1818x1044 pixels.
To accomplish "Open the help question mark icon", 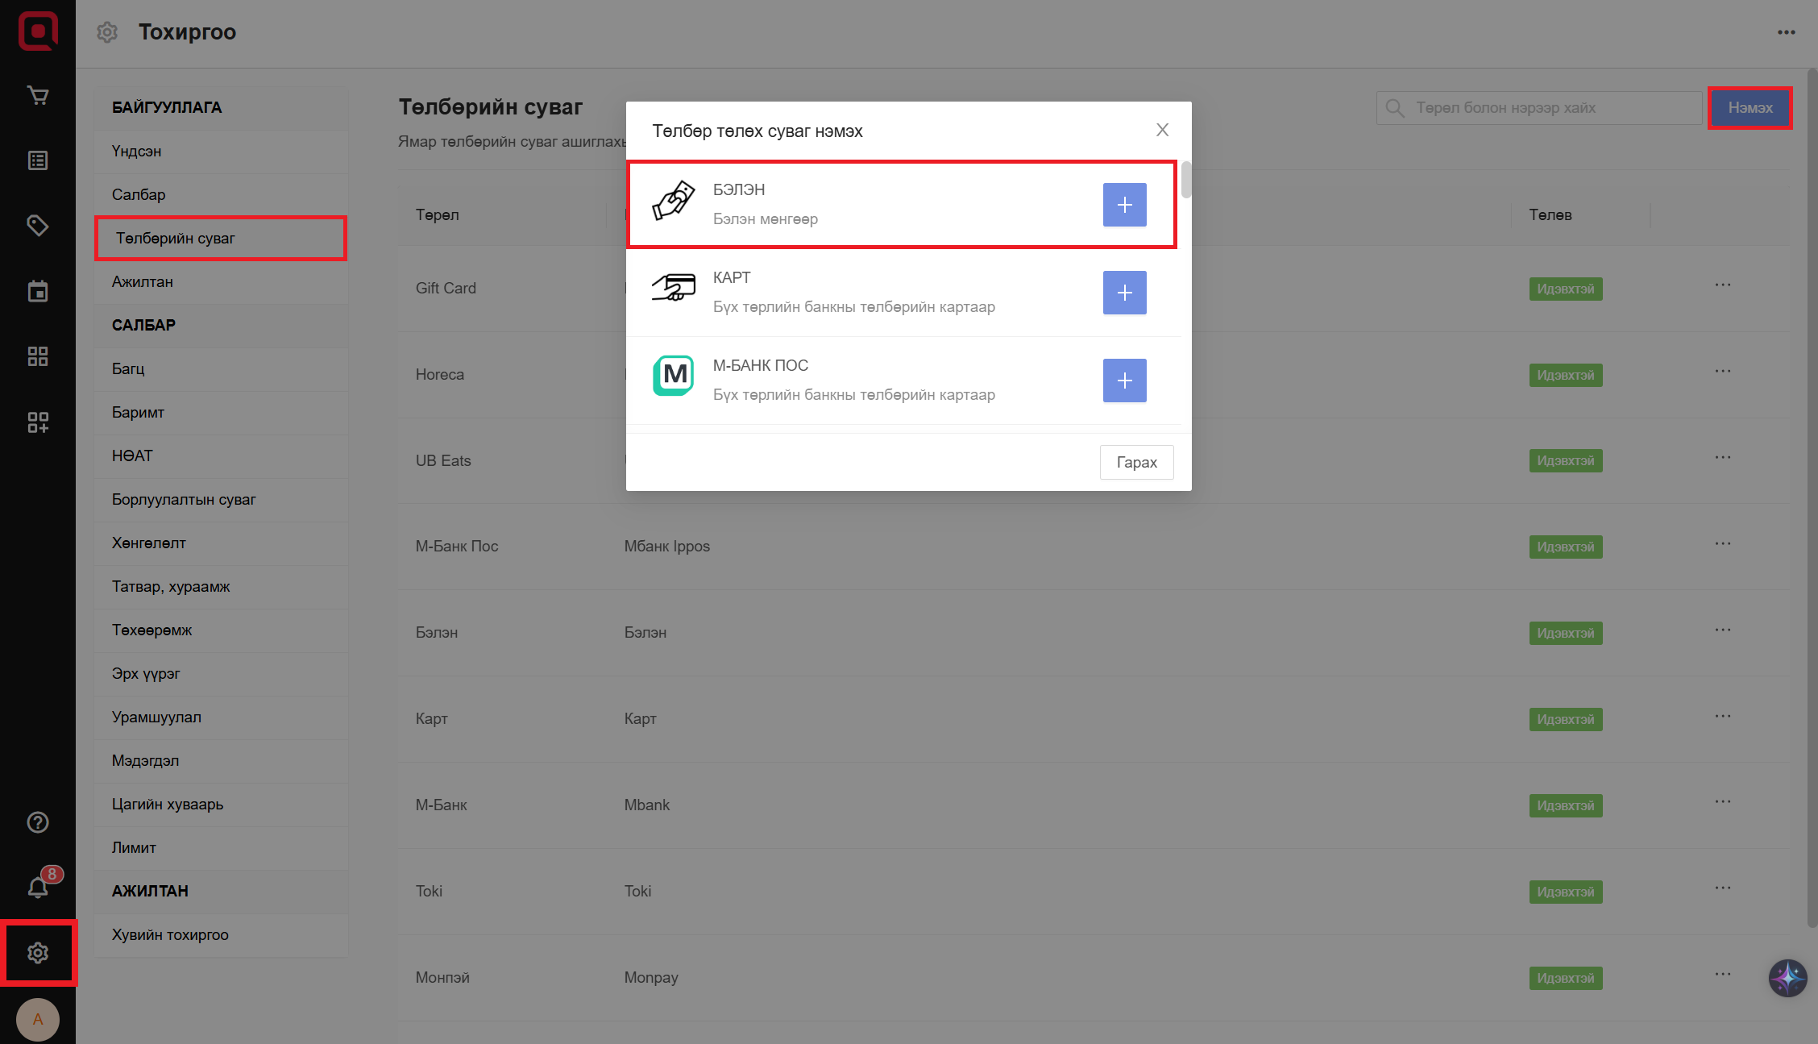I will click(38, 822).
